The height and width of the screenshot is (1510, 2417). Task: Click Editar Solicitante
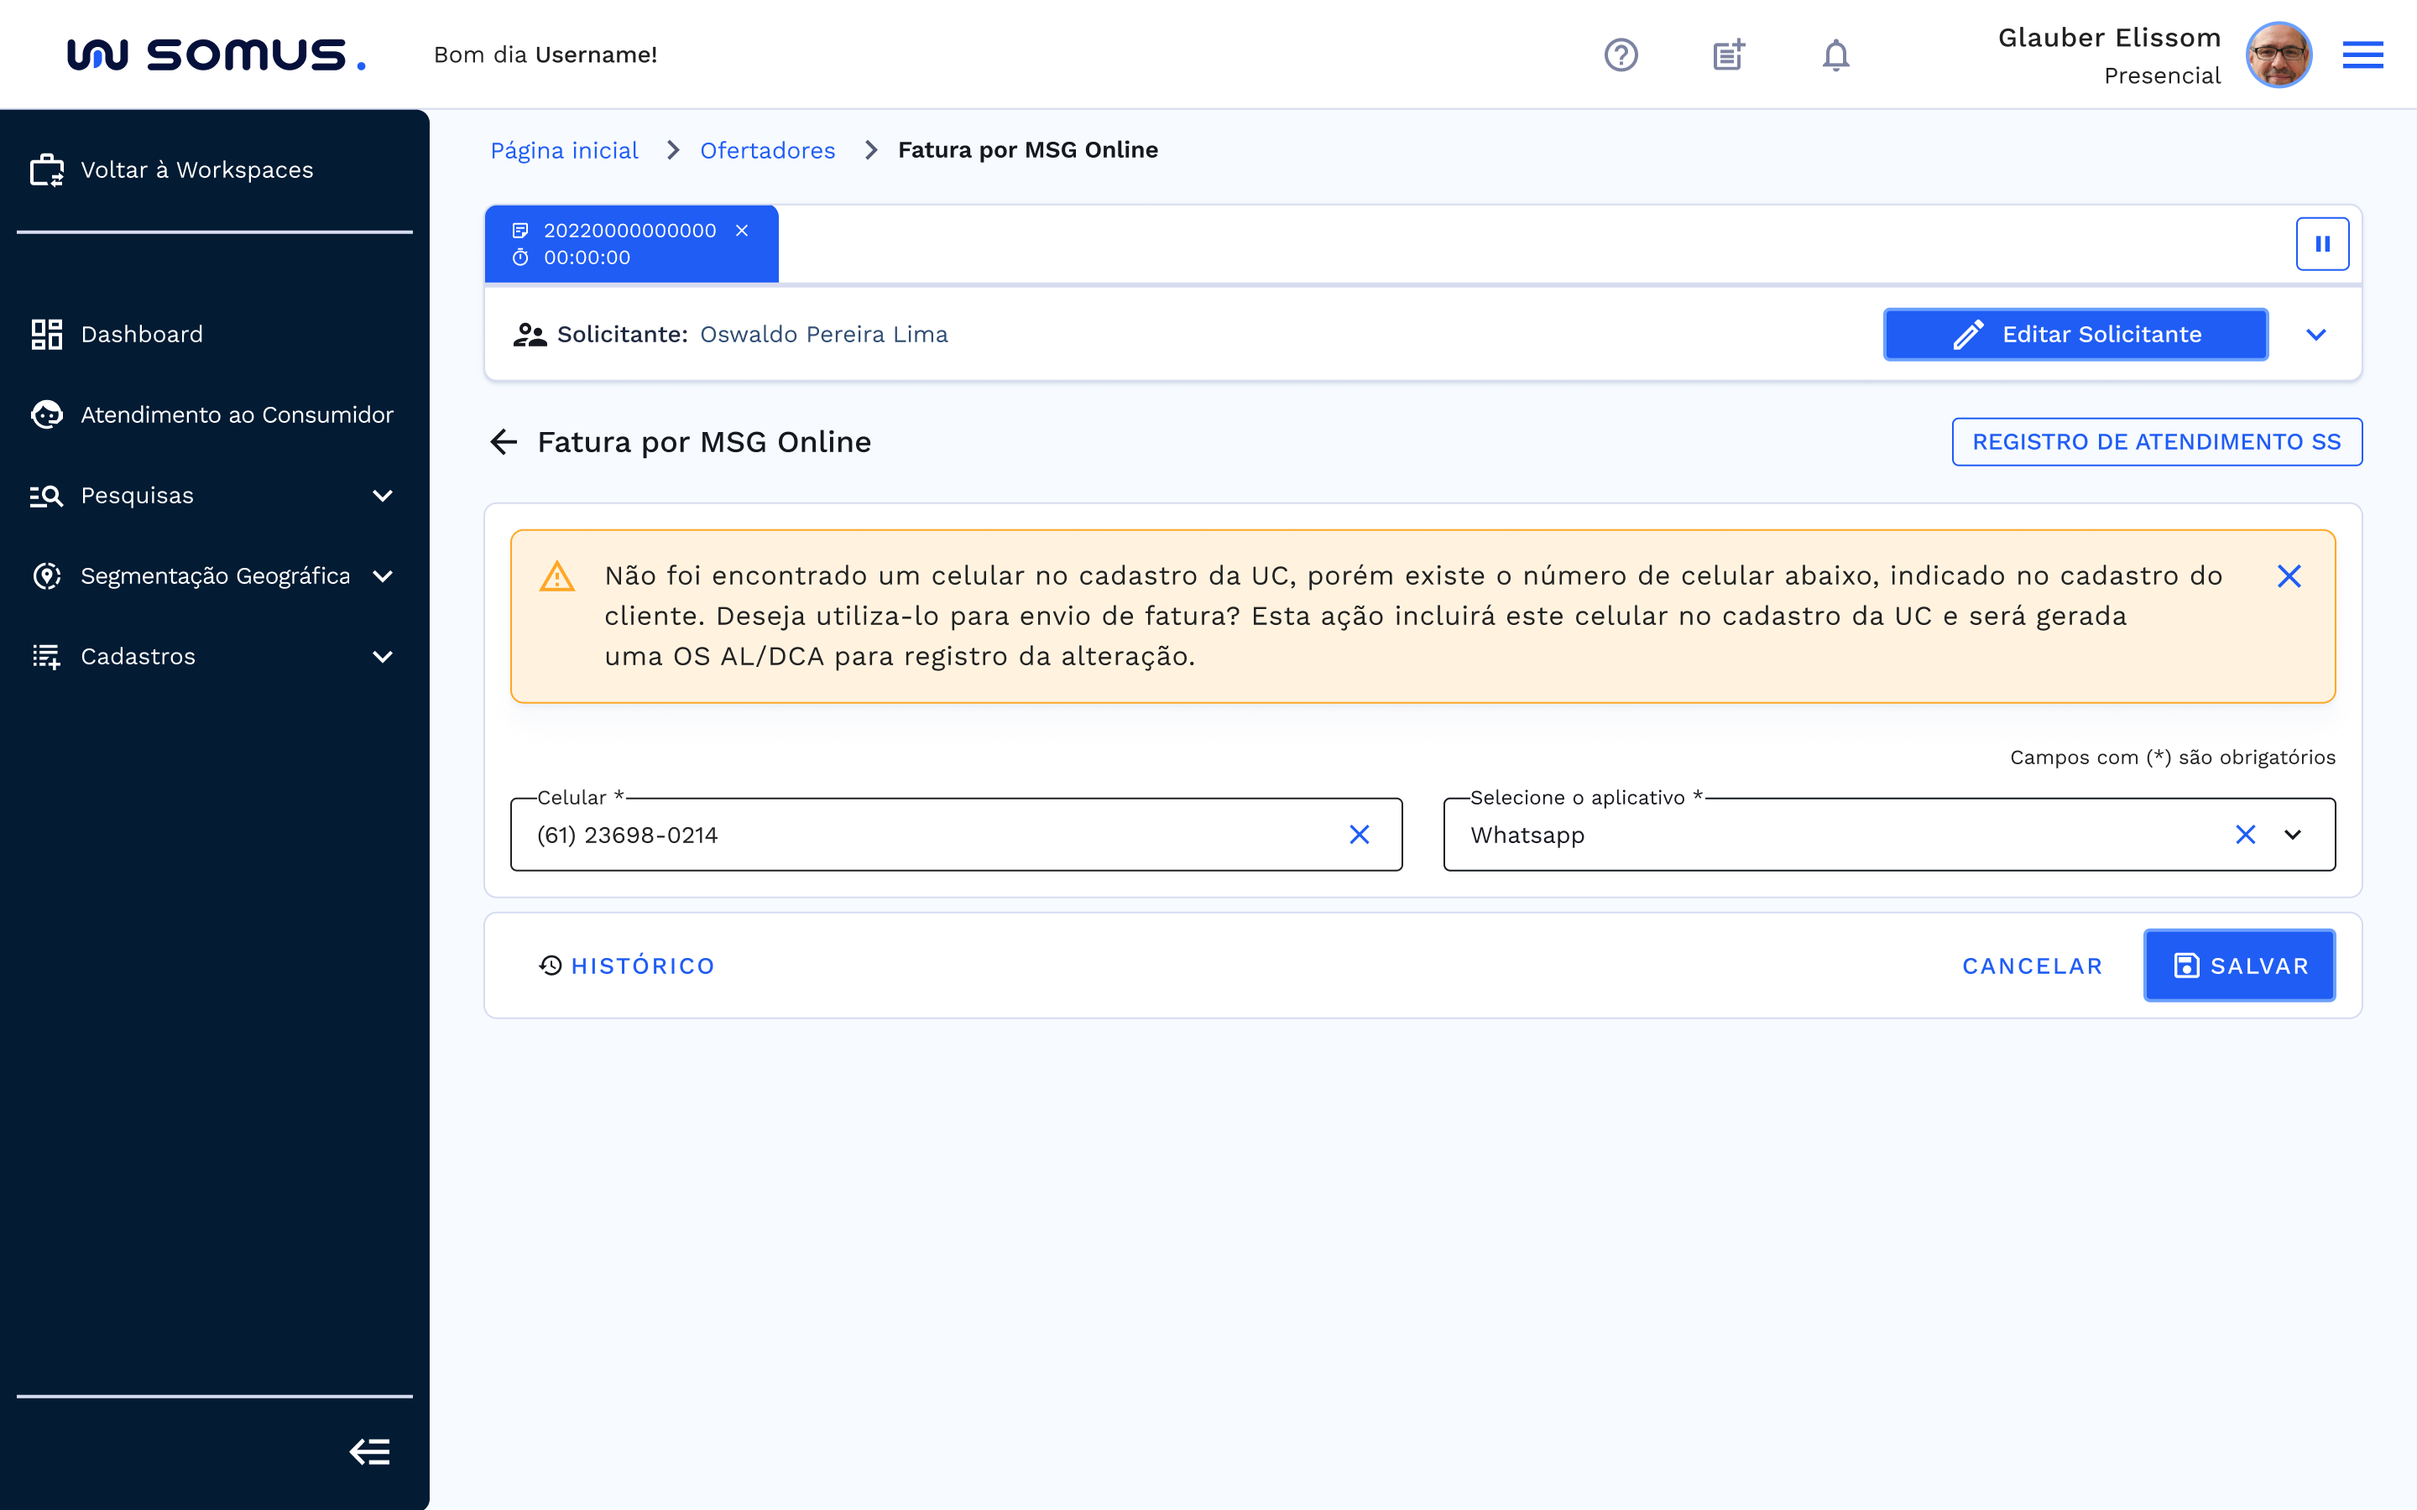click(x=2075, y=335)
